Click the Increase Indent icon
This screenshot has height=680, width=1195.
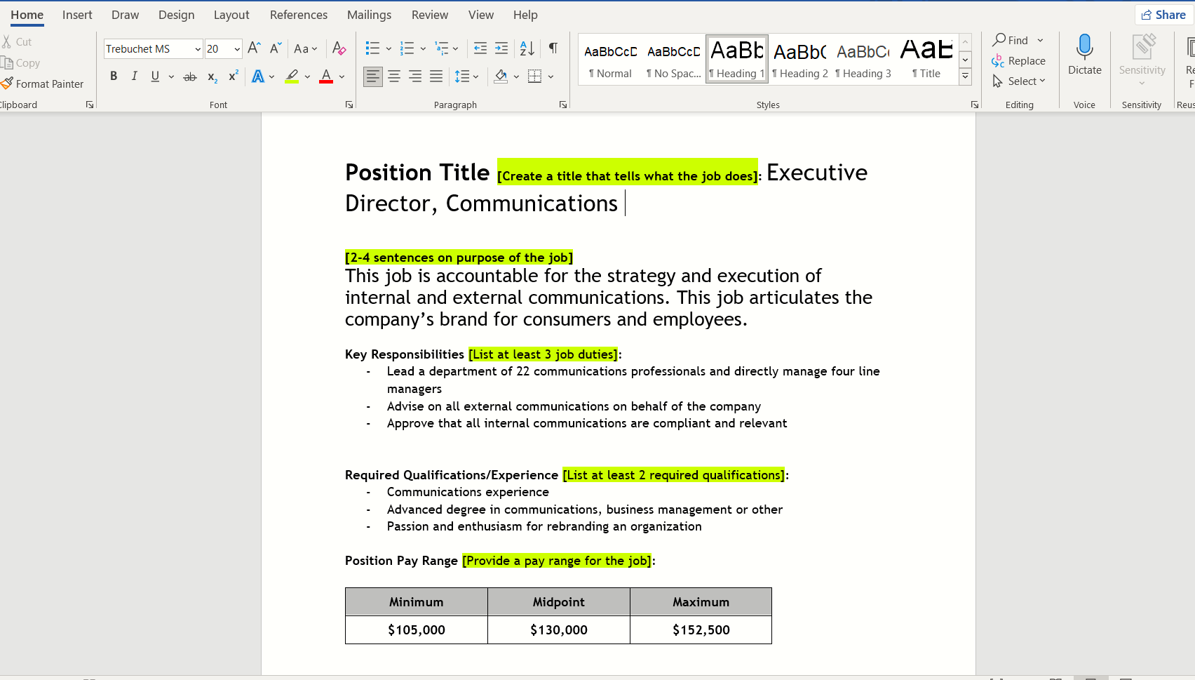pos(501,48)
